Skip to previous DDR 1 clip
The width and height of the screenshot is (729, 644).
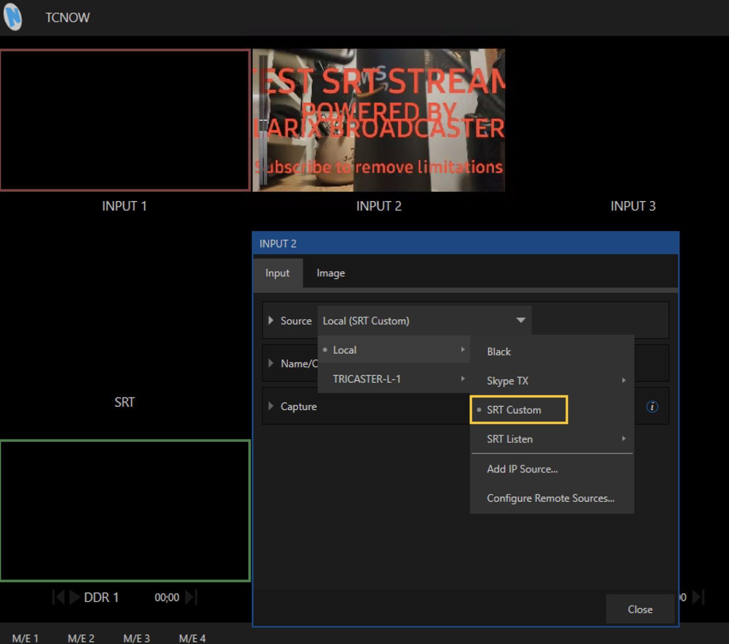click(x=58, y=598)
